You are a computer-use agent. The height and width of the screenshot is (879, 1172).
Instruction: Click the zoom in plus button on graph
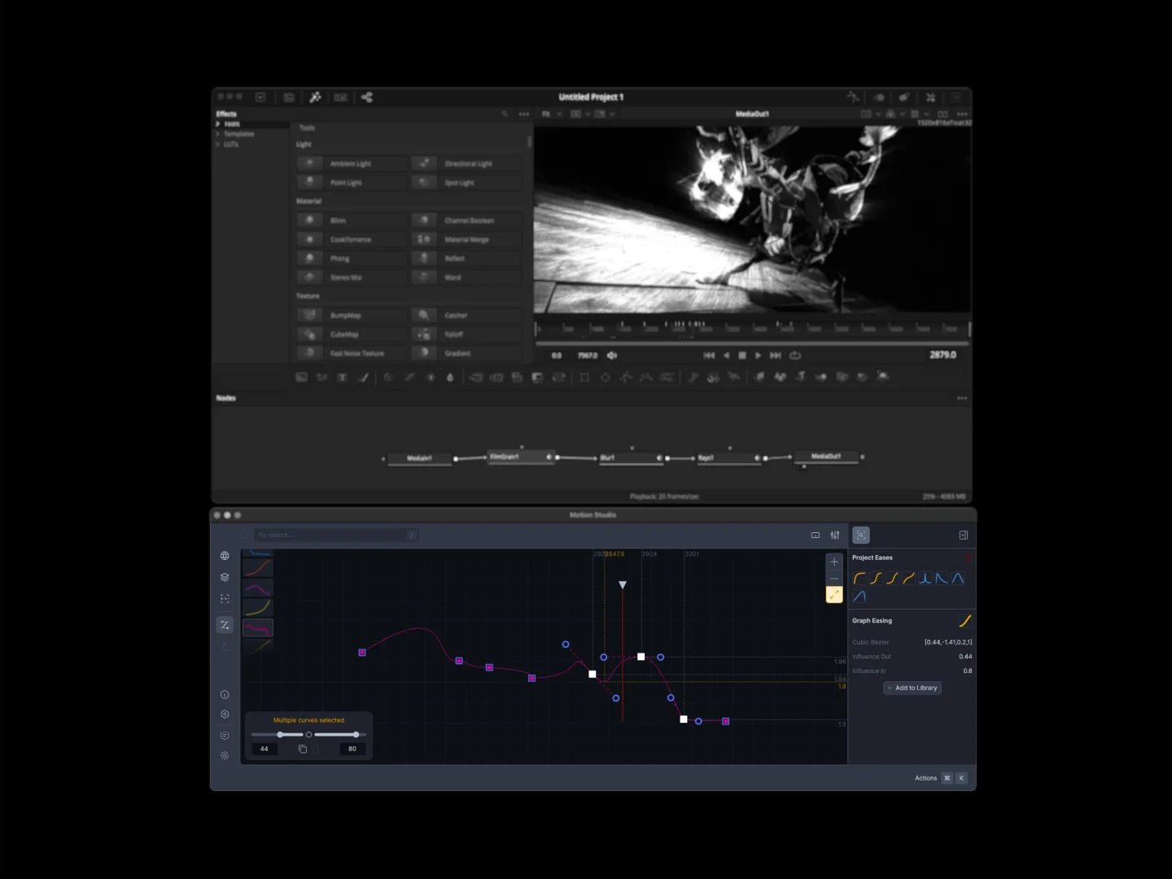834,562
